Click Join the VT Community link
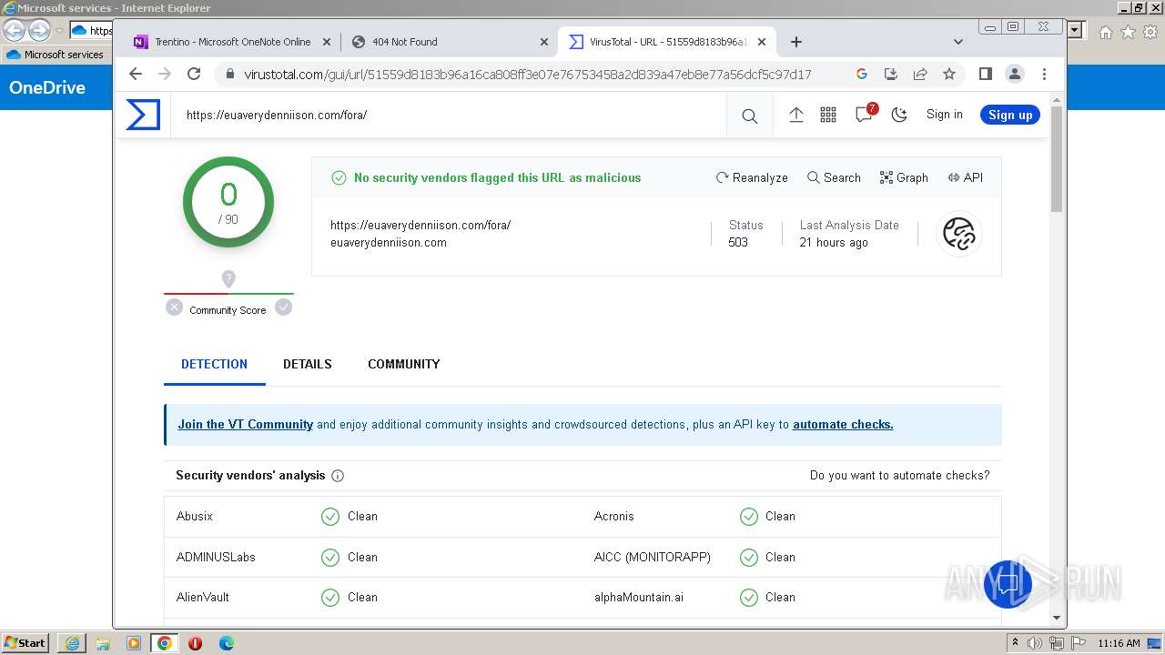Viewport: 1165px width, 655px height. pos(246,424)
